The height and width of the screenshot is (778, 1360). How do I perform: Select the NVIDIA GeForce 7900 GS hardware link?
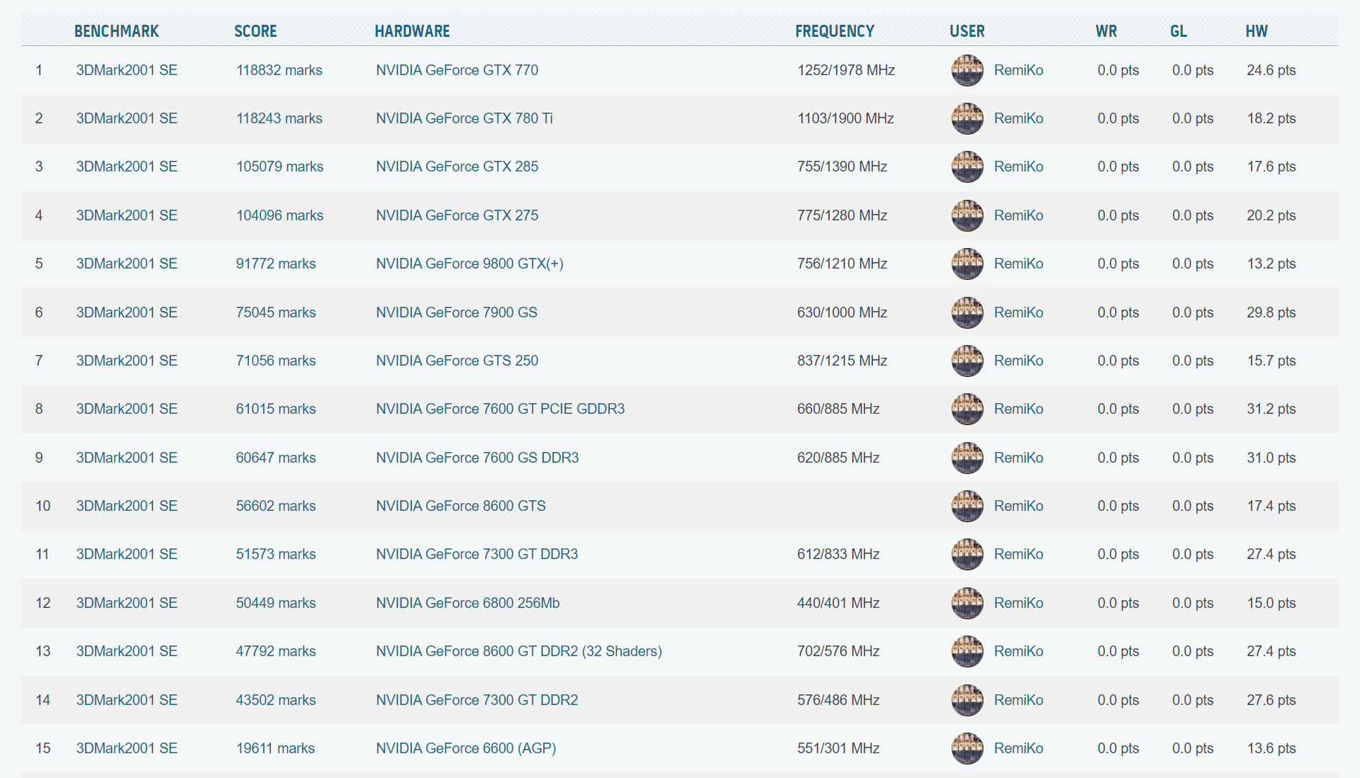(x=456, y=312)
